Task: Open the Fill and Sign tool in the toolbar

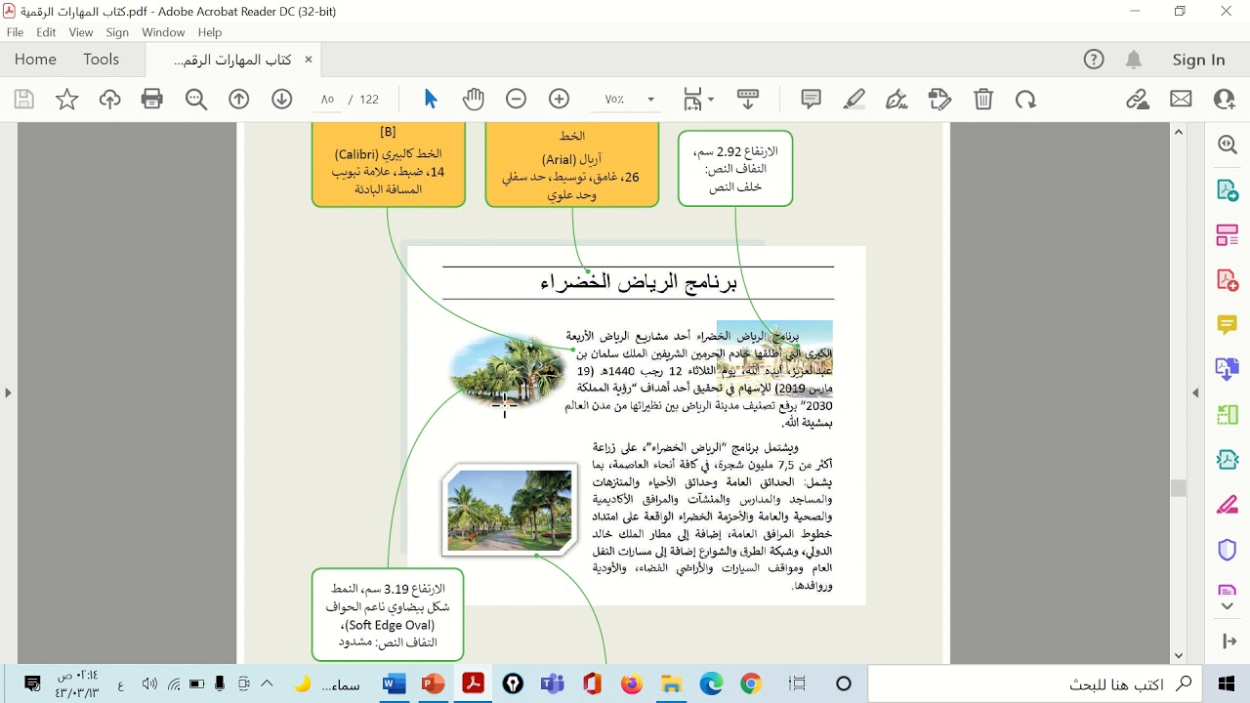Action: click(896, 99)
